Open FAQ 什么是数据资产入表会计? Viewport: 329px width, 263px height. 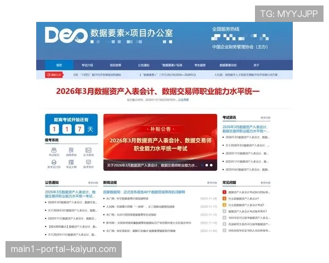pos(243,198)
